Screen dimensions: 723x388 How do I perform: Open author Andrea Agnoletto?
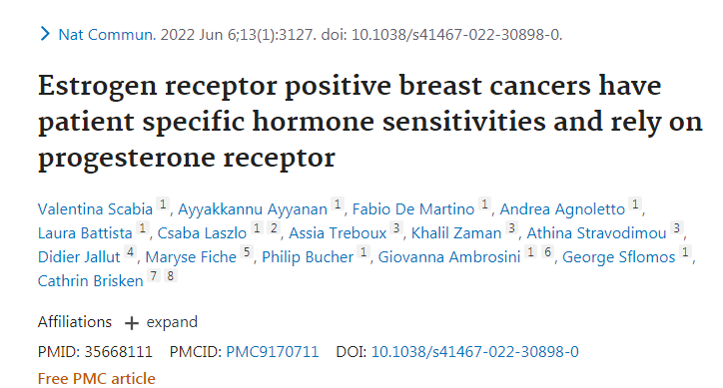[x=562, y=209]
